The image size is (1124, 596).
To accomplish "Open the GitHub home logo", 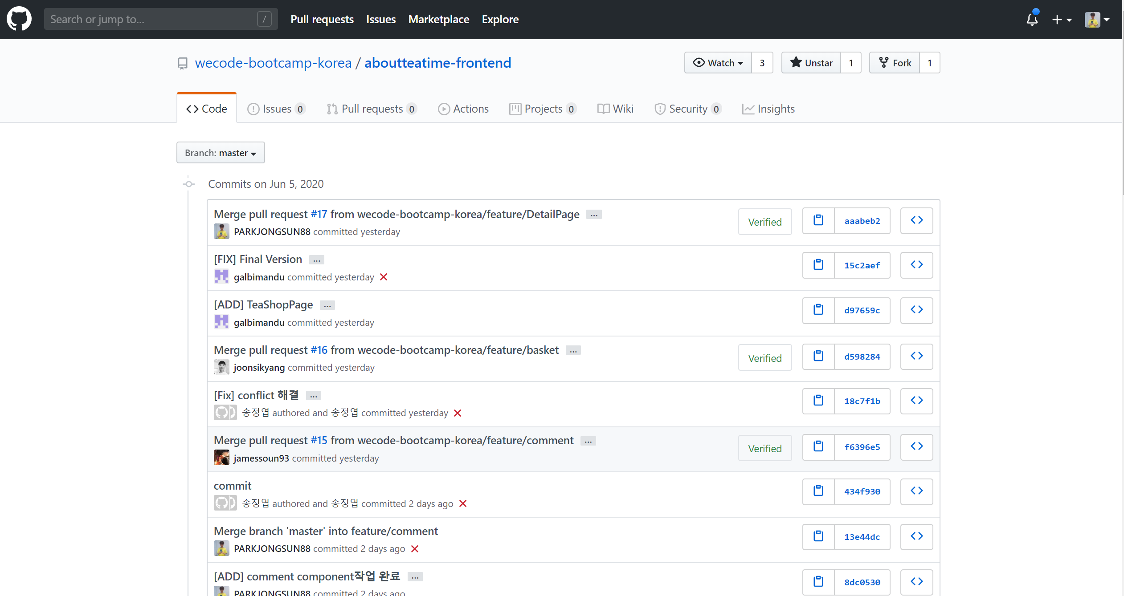I will 19,19.
